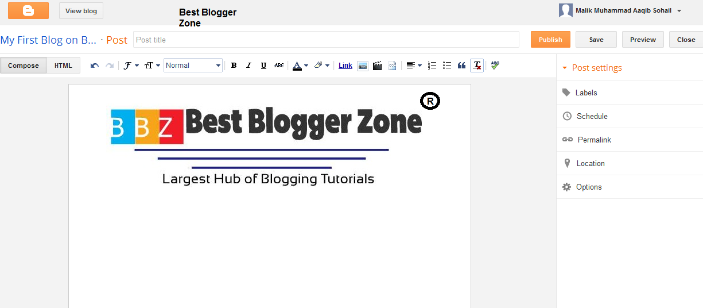Apply bullet list formatting
Viewport: 703px width, 308px height.
(447, 66)
